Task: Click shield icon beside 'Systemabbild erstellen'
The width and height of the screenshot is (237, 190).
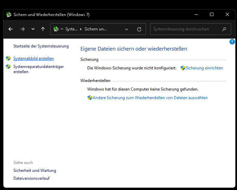Action: [x=8, y=58]
